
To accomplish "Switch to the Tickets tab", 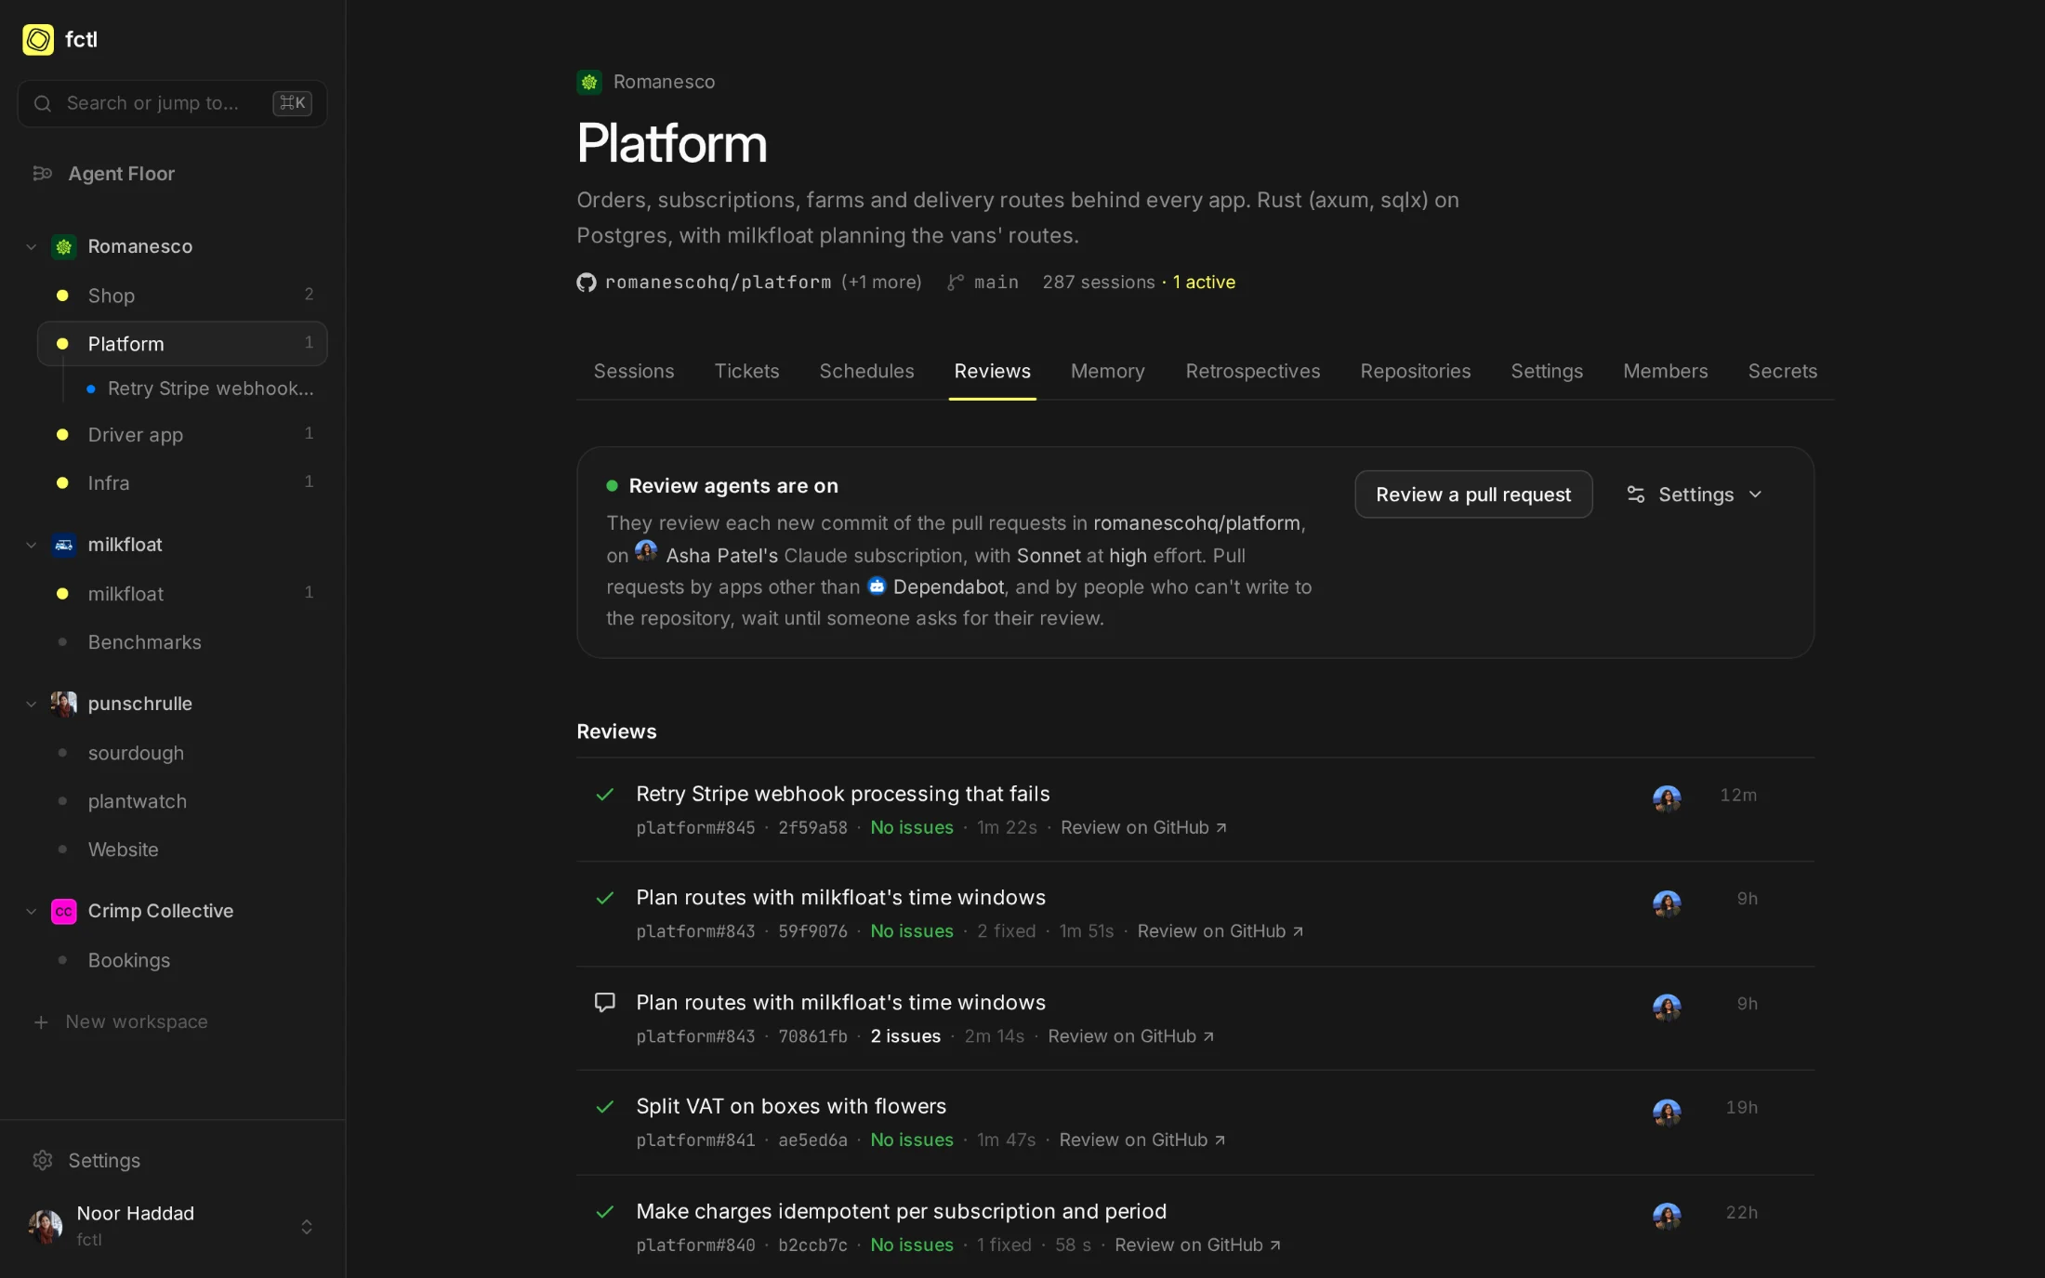I will pos(746,371).
